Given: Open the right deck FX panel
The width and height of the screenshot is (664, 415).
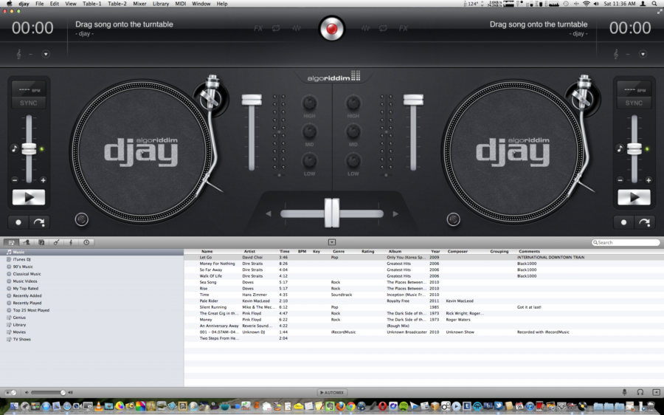Looking at the screenshot, I should tap(403, 28).
